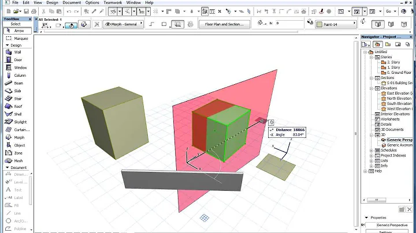Click the magic wand icon in the toolbar

101,11
